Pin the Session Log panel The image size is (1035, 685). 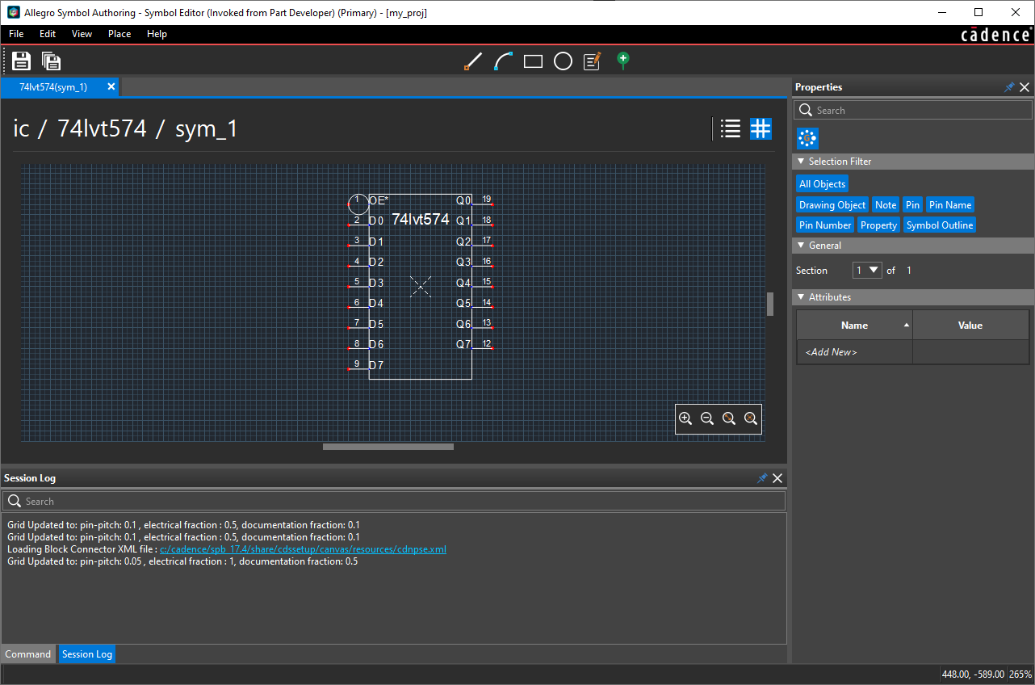pyautogui.click(x=762, y=478)
